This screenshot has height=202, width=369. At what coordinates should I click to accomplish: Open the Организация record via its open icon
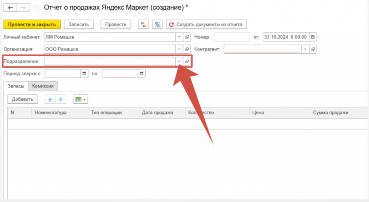(x=187, y=49)
